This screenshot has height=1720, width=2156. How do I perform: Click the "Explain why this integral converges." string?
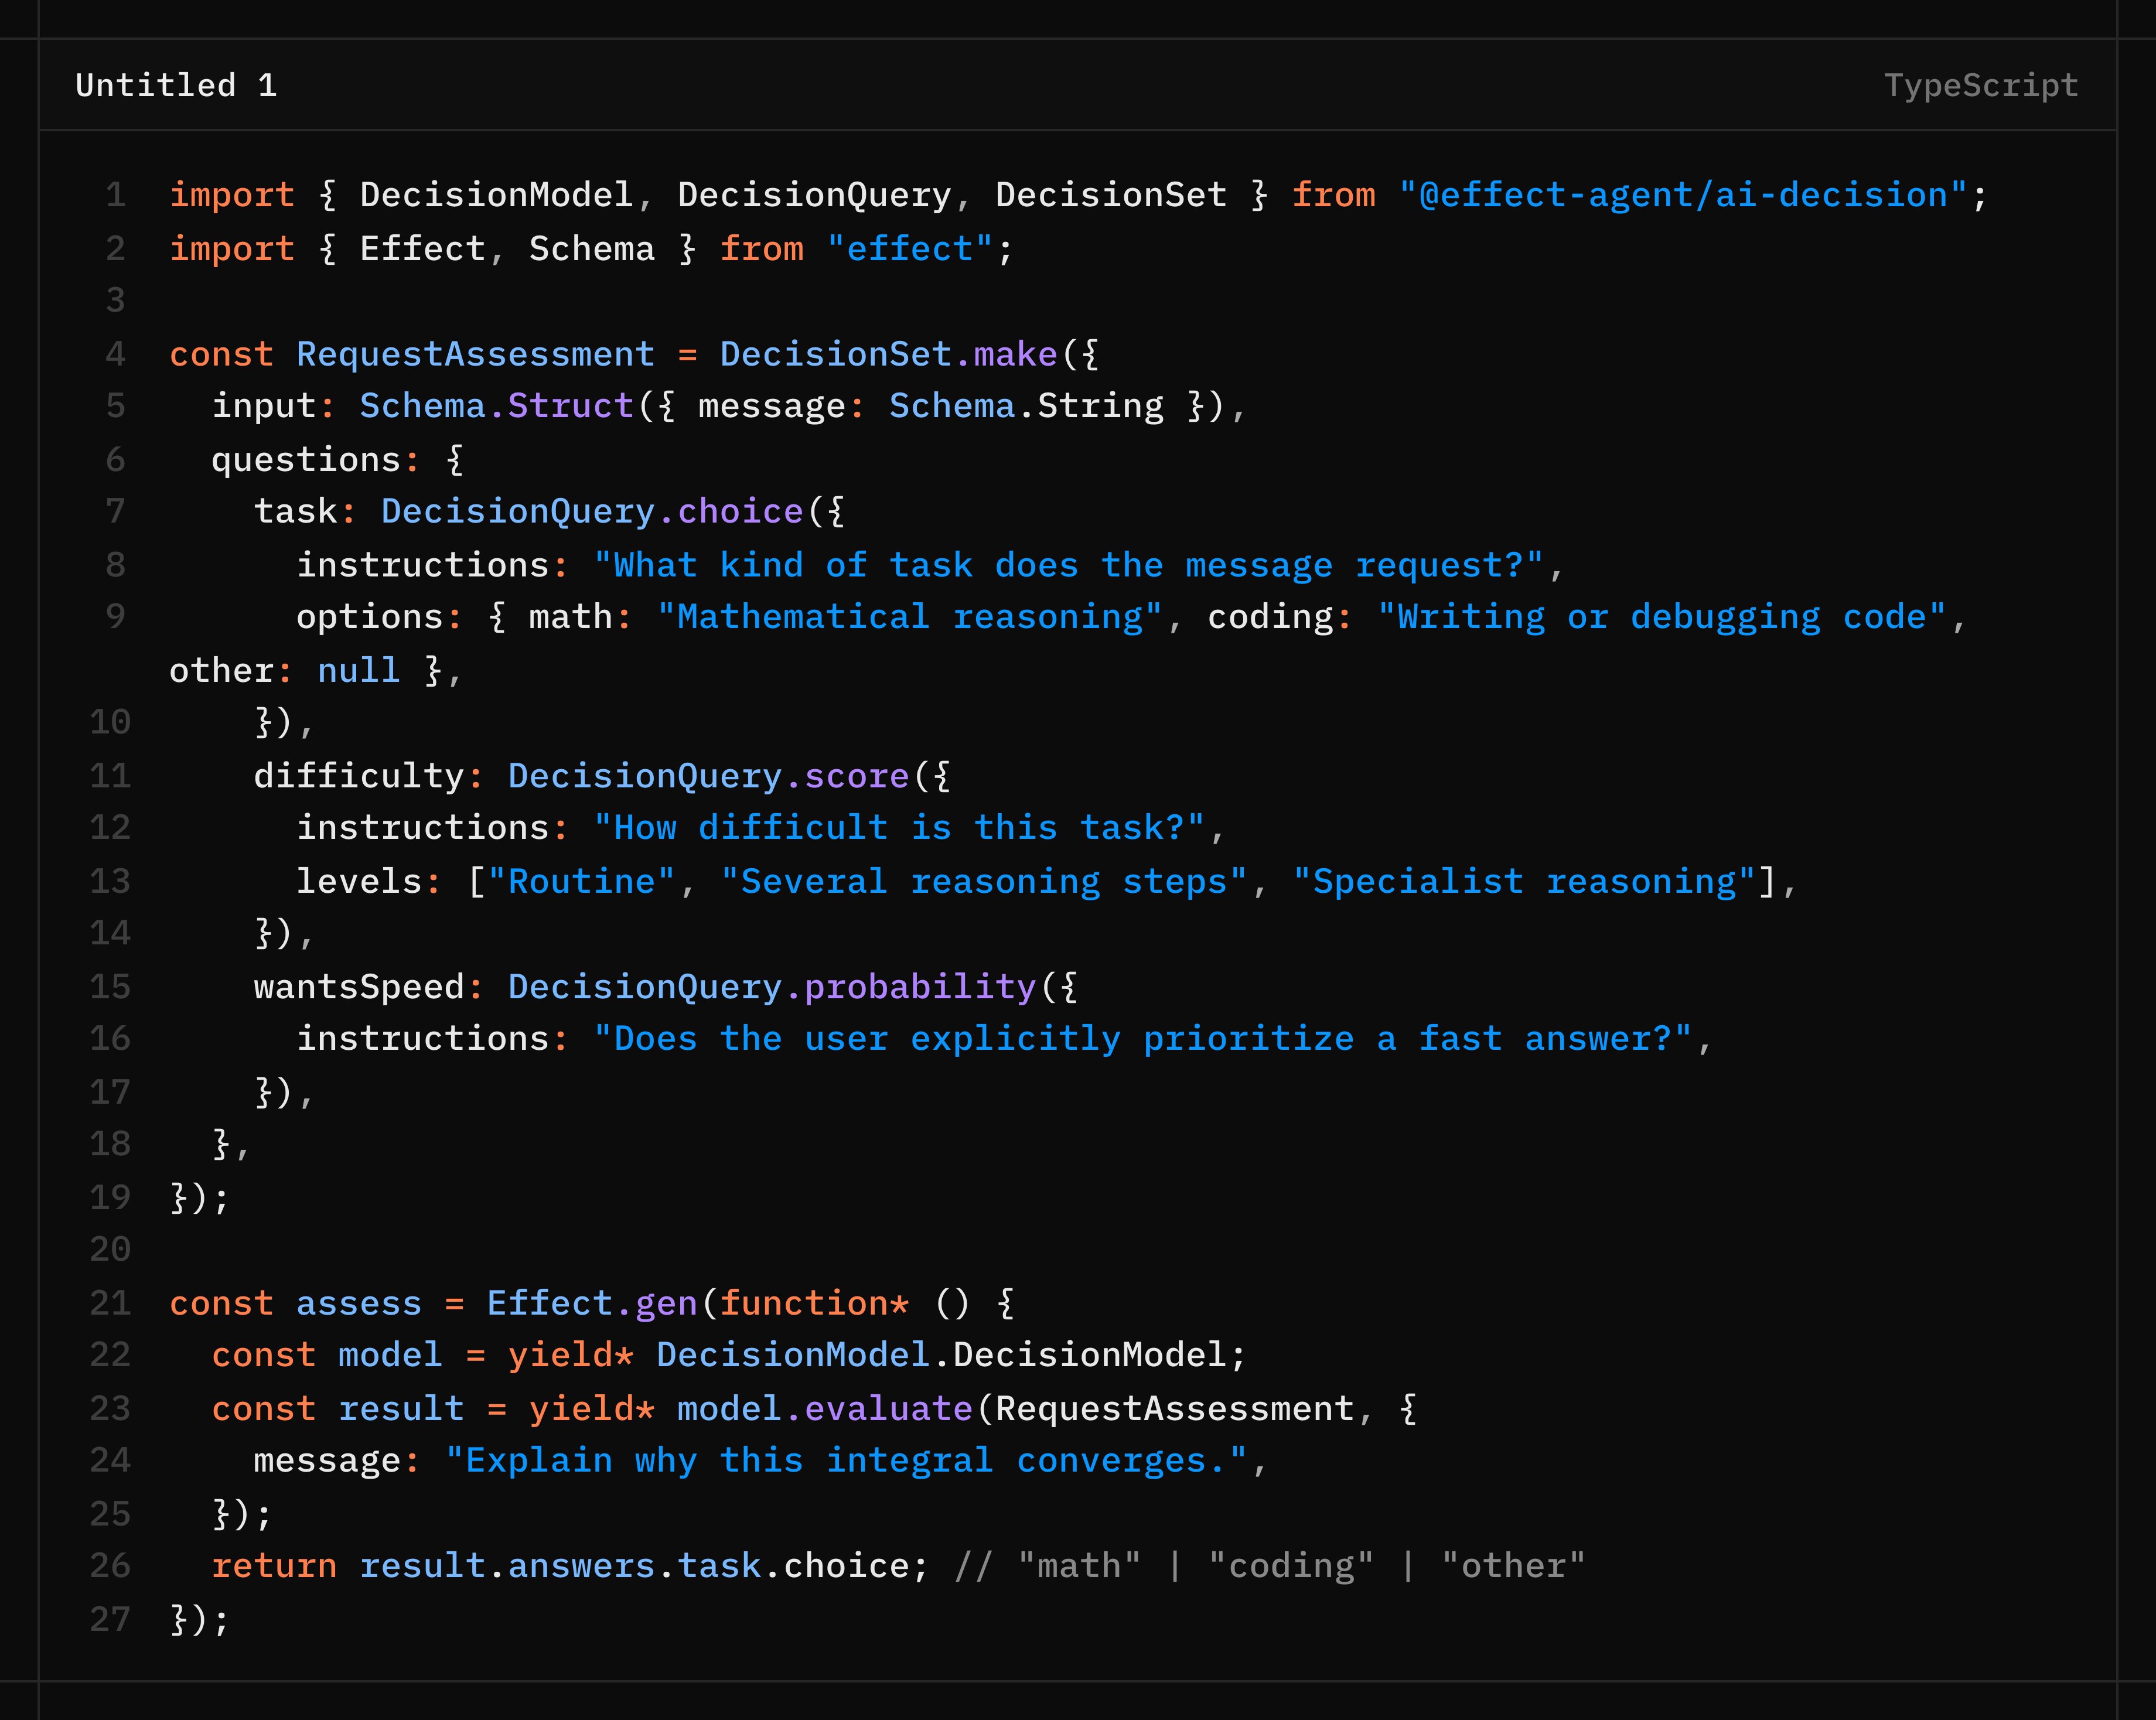click(x=846, y=1461)
